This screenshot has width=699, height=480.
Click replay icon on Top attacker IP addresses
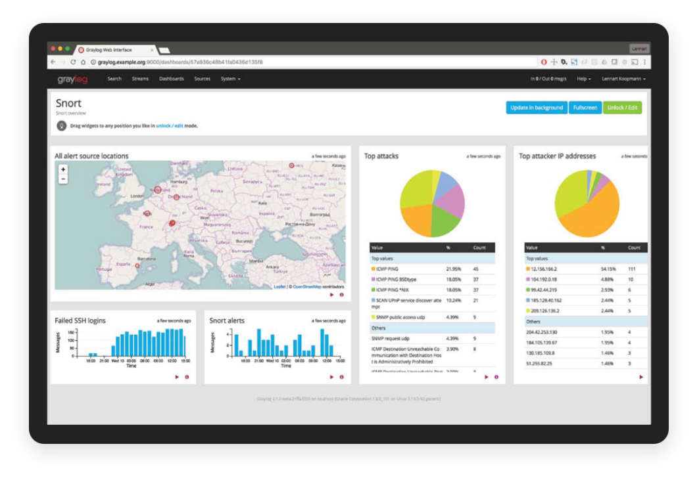(641, 377)
